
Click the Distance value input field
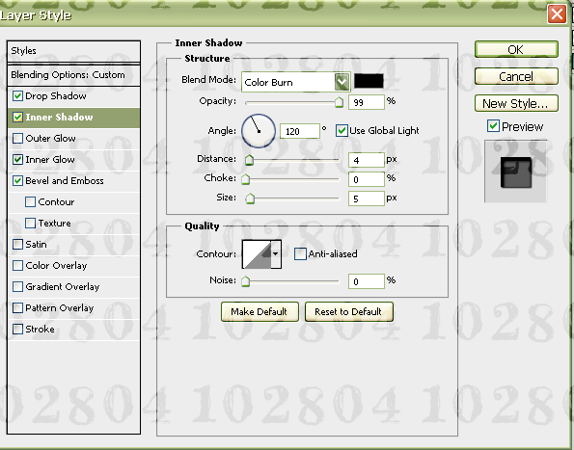pos(366,160)
